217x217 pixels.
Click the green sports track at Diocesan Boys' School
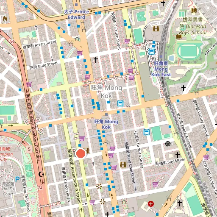189,51
